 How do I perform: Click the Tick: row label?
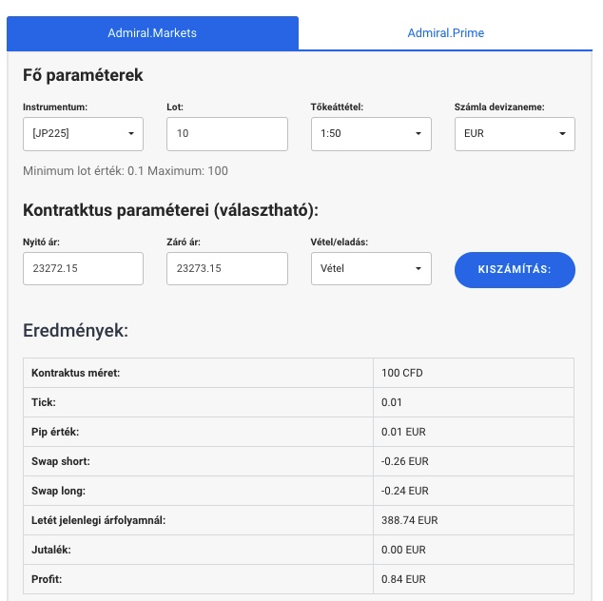point(44,402)
